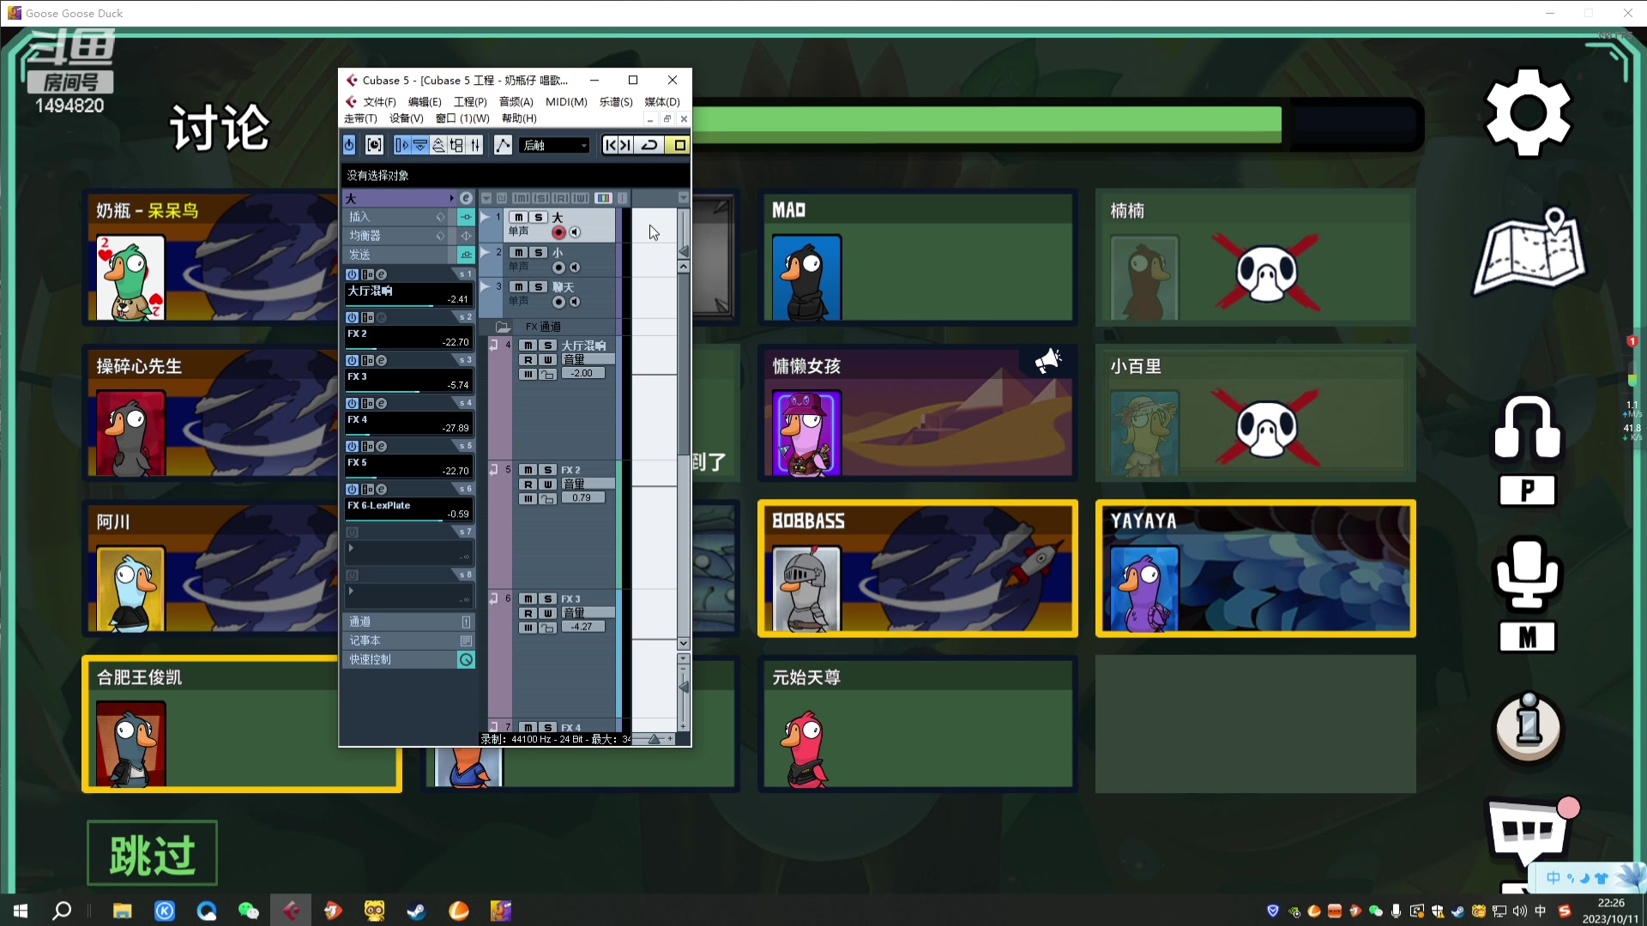Click the track color palette icon
The image size is (1647, 926).
[x=603, y=198]
